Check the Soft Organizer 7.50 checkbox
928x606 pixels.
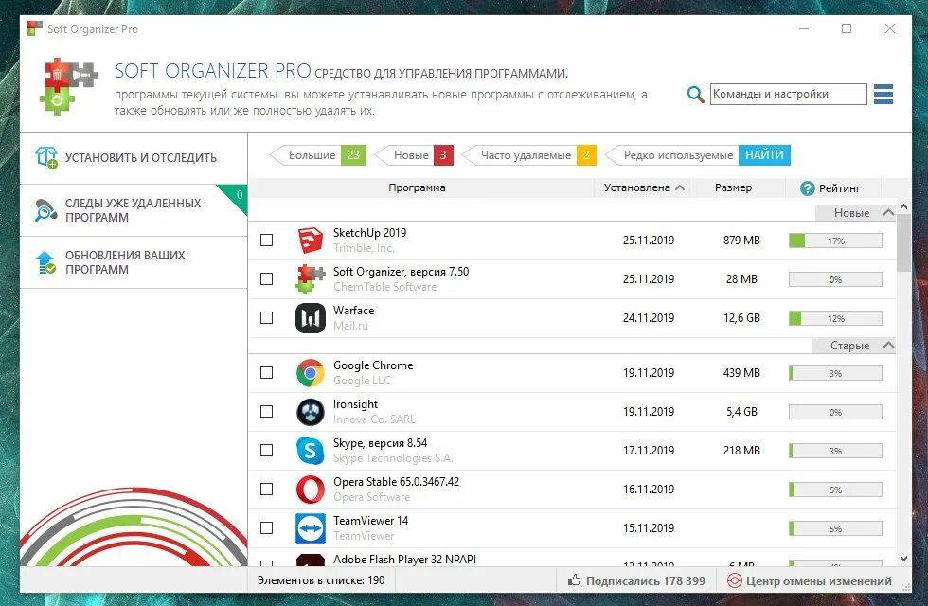point(266,278)
